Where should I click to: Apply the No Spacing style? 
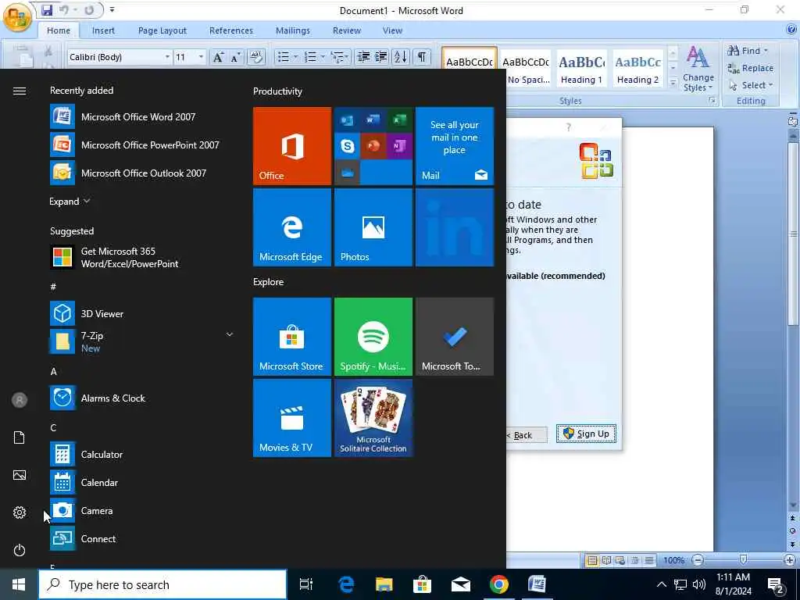(x=526, y=69)
